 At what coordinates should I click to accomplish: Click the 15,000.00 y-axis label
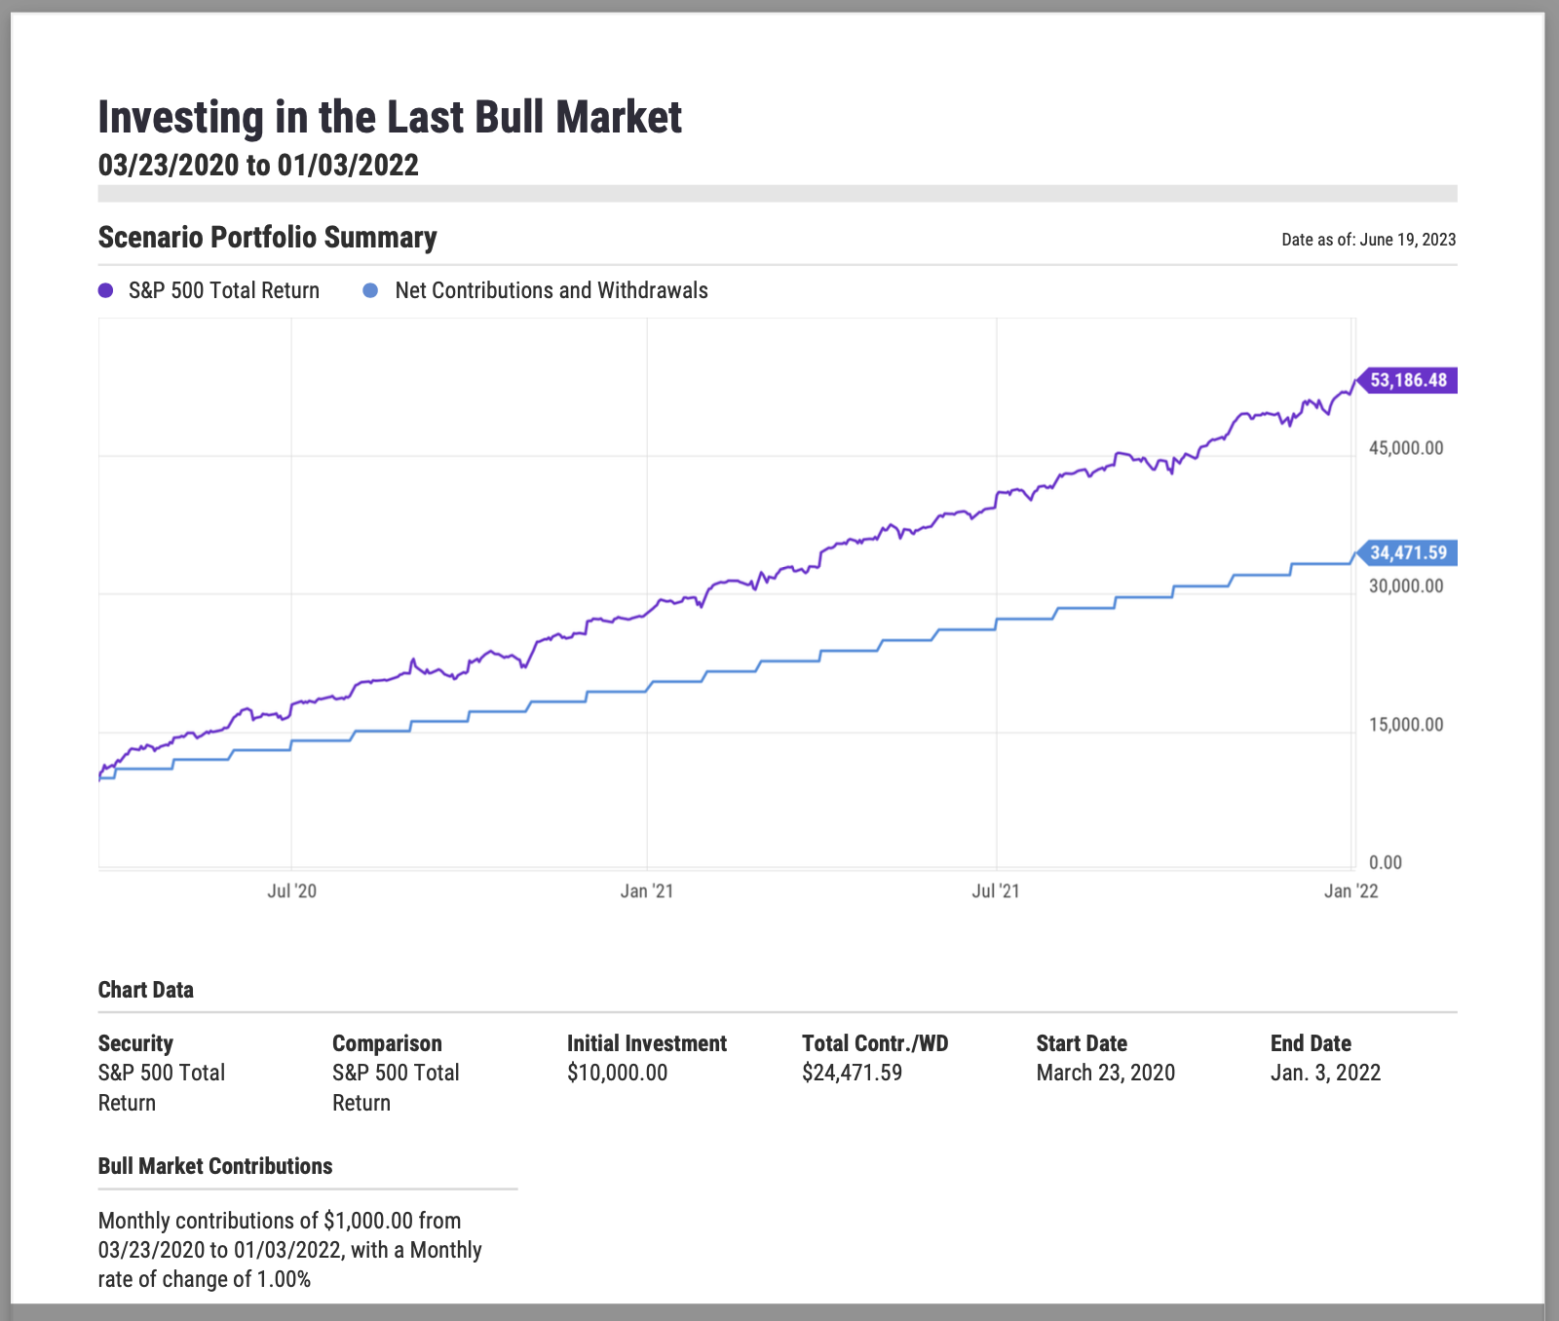point(1405,725)
